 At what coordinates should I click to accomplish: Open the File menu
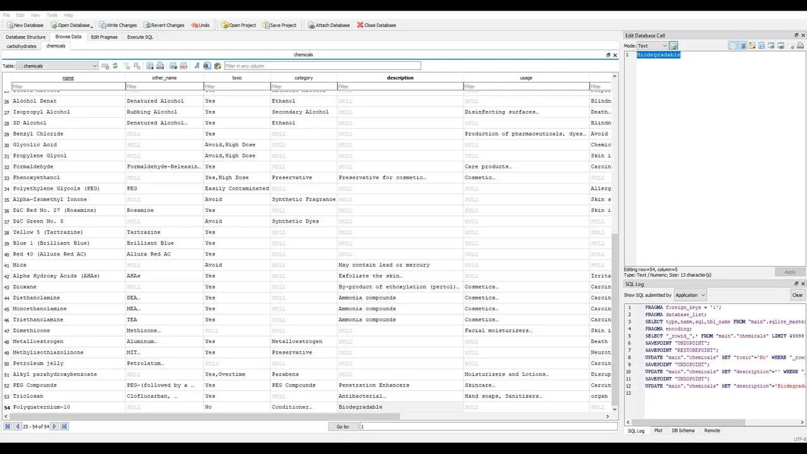(6, 15)
